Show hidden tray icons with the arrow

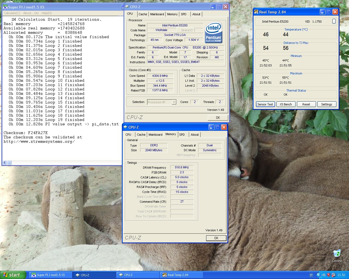click(x=318, y=275)
